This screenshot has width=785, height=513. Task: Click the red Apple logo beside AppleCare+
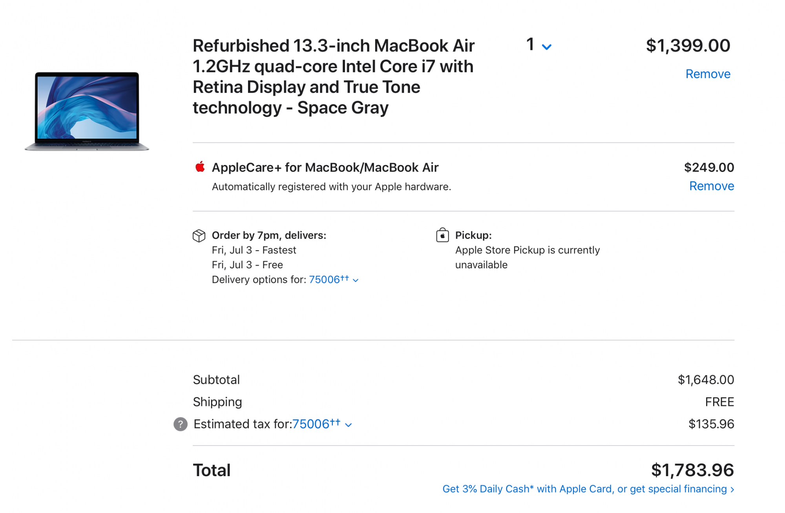click(x=200, y=167)
